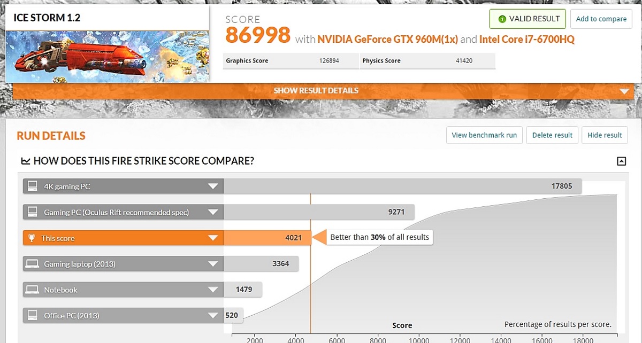Click the trophy icon beside This score
The width and height of the screenshot is (642, 343).
(32, 238)
